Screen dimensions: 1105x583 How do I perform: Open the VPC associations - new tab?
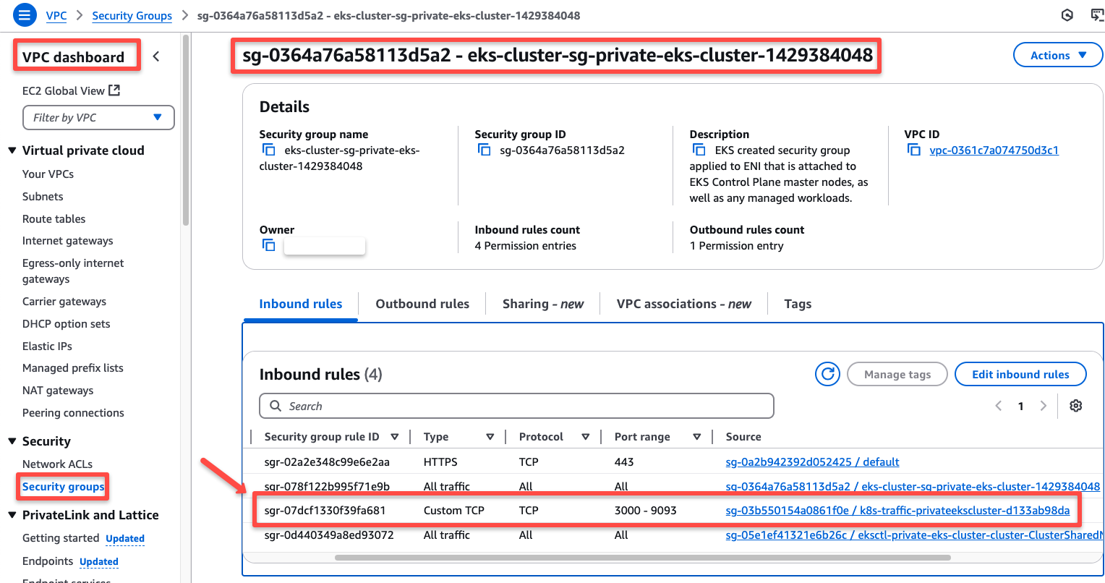click(684, 304)
